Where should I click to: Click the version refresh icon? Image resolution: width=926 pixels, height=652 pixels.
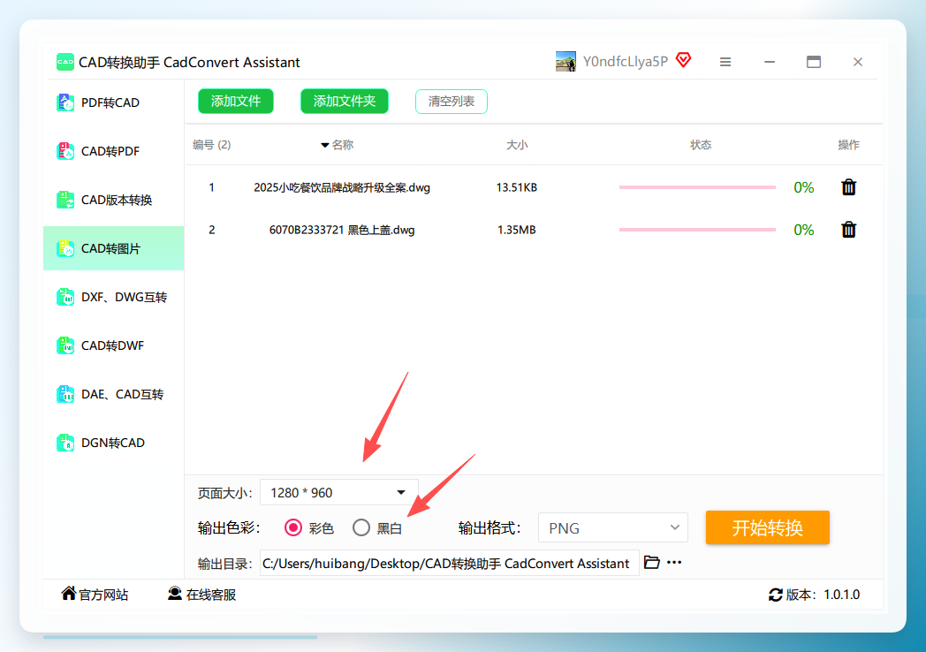click(776, 595)
